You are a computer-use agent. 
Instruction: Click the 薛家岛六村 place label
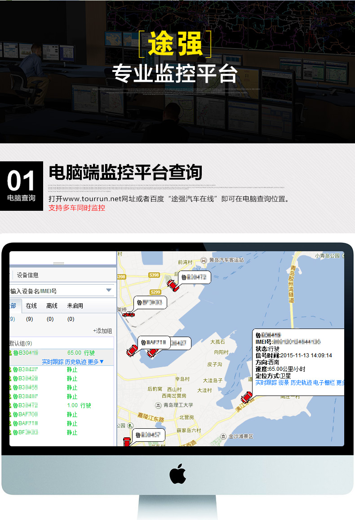[189, 431]
